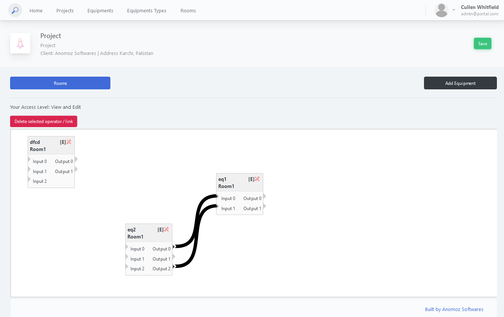This screenshot has height=317, width=504.
Task: Open the Rooms navigation link
Action: point(188,10)
